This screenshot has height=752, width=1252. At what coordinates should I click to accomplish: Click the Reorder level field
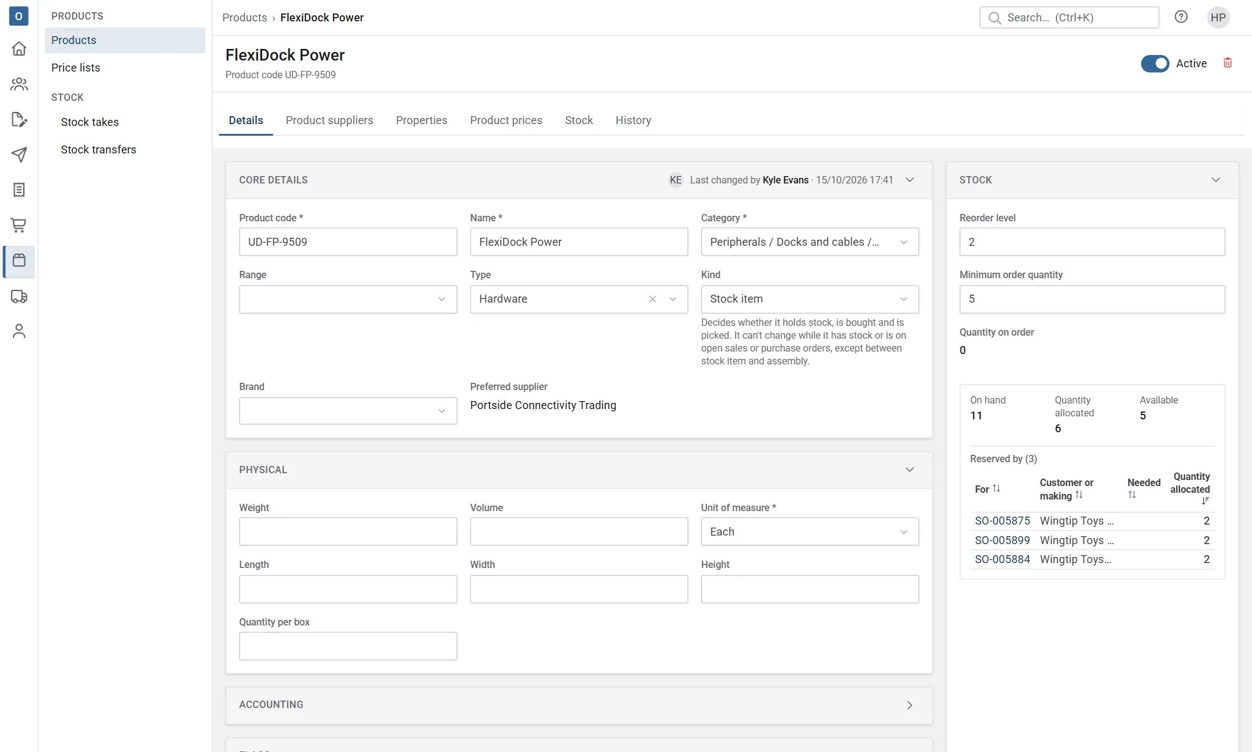pyautogui.click(x=1092, y=242)
